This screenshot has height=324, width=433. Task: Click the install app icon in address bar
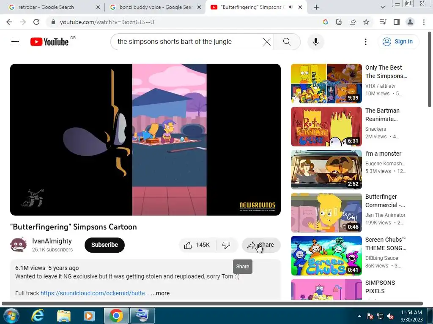[339, 22]
